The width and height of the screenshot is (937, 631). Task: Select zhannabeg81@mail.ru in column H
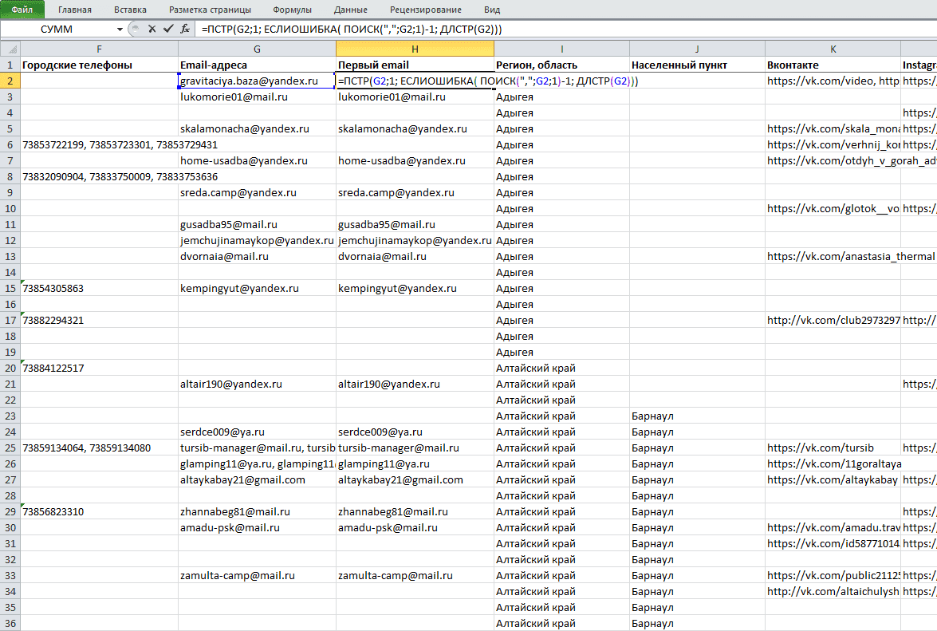(415, 511)
